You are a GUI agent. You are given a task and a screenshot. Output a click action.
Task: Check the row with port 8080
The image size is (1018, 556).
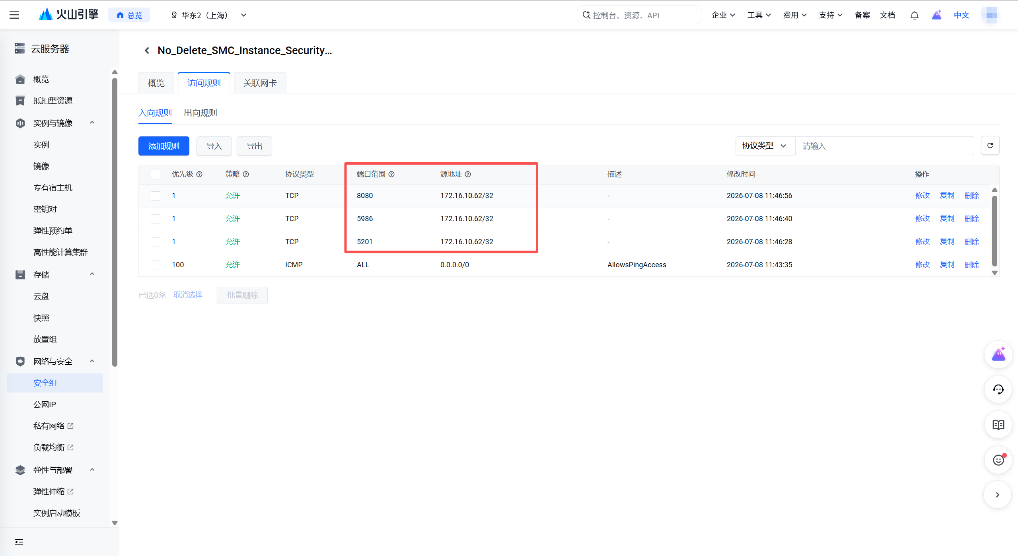tap(156, 196)
